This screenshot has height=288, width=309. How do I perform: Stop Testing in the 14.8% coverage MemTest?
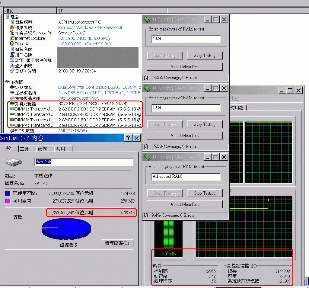[205, 56]
